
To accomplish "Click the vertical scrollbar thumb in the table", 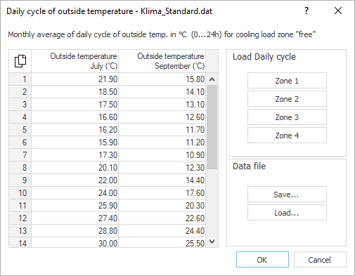I will [212, 127].
